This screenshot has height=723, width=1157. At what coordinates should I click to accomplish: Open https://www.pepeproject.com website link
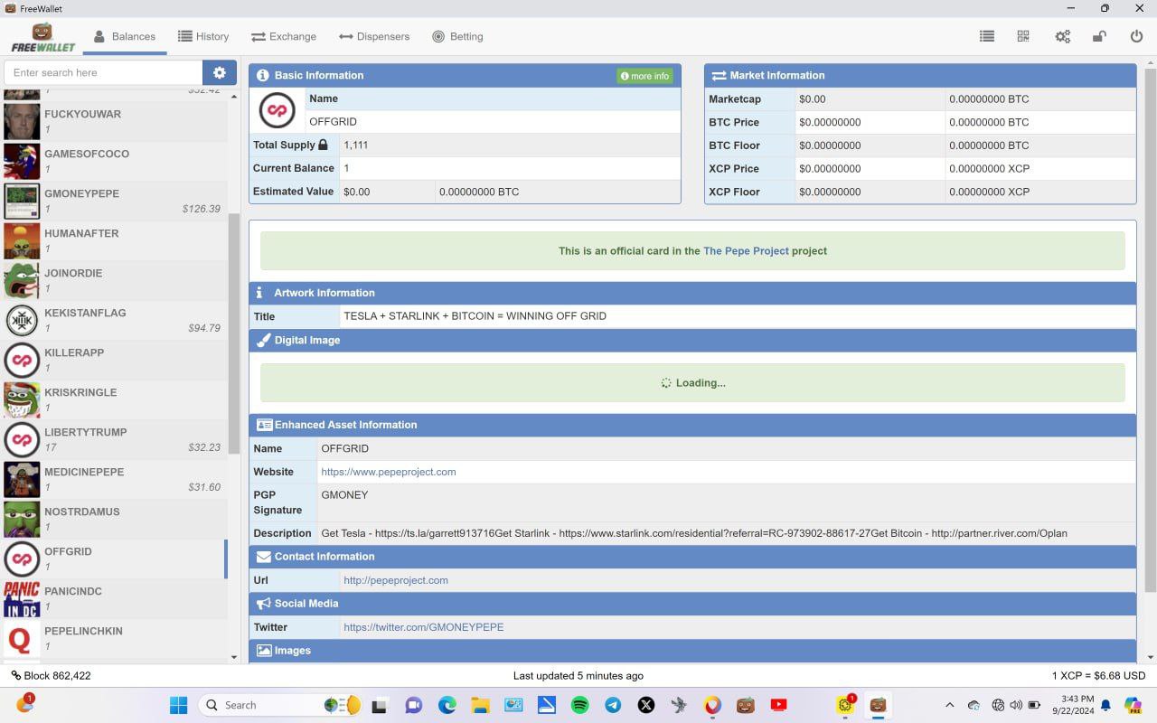coord(389,472)
